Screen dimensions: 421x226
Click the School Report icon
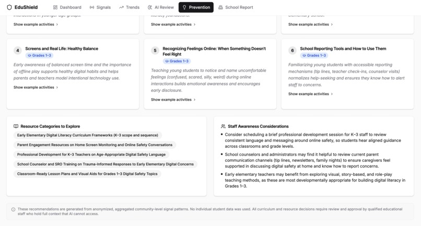(x=220, y=7)
